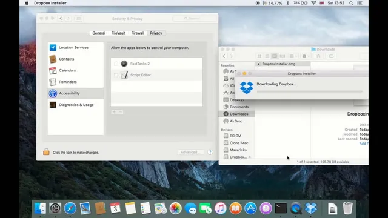Remove an app with the minus button
Viewport: 388px width, 218px height.
[120, 112]
